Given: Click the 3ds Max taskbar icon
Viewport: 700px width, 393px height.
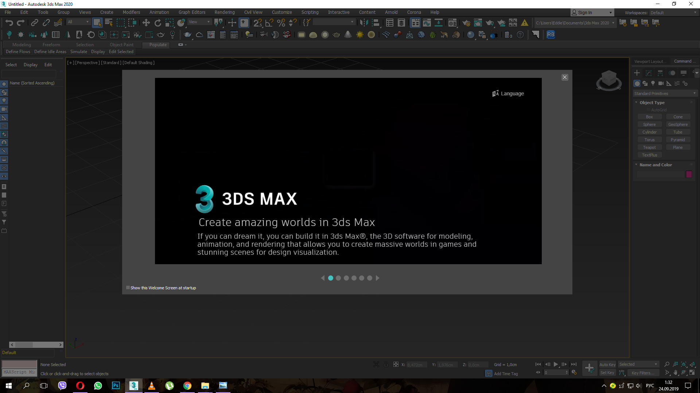Looking at the screenshot, I should (x=134, y=385).
